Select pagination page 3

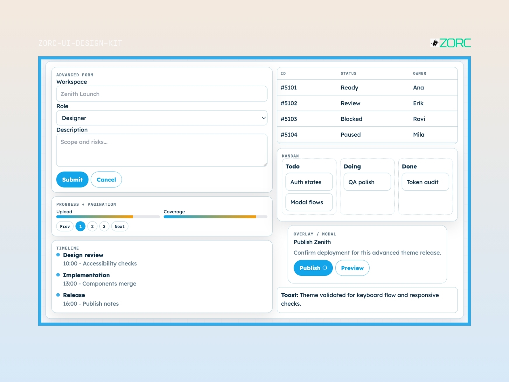pyautogui.click(x=104, y=226)
